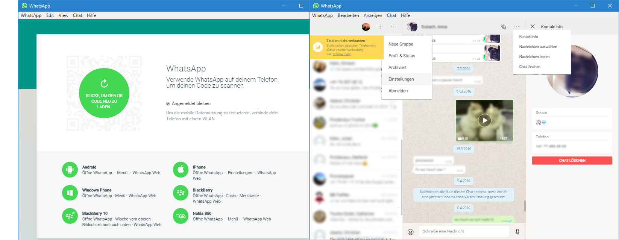Click the 5.4.2016 date label
Viewport: 619px width, 240px height.
[464, 181]
